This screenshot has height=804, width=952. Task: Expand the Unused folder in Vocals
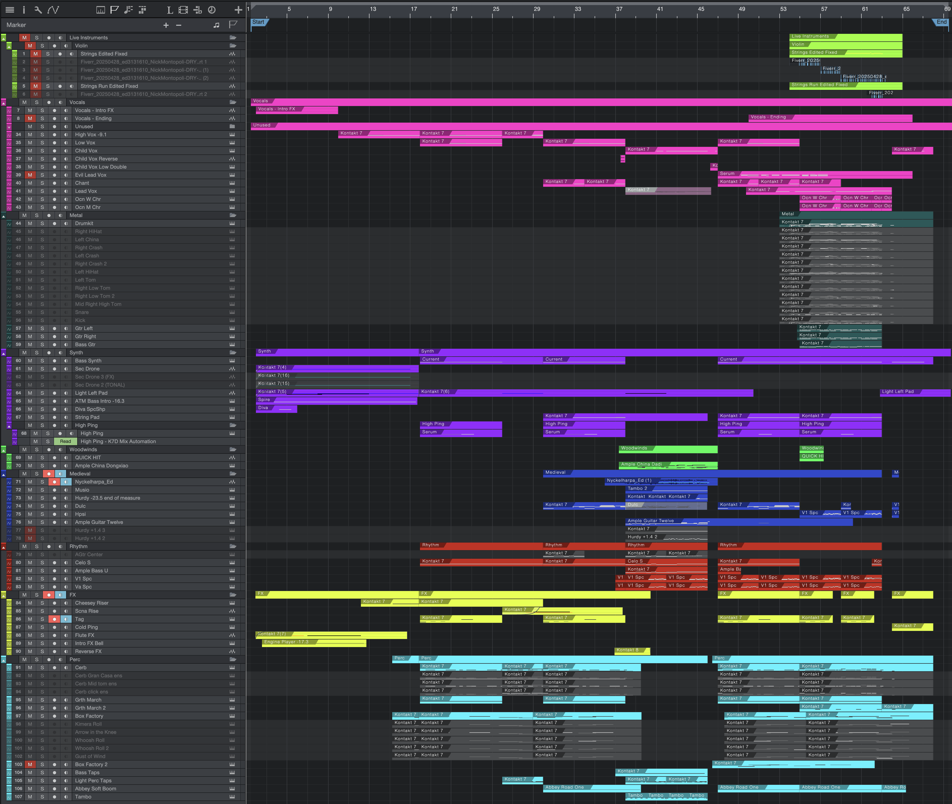9,127
